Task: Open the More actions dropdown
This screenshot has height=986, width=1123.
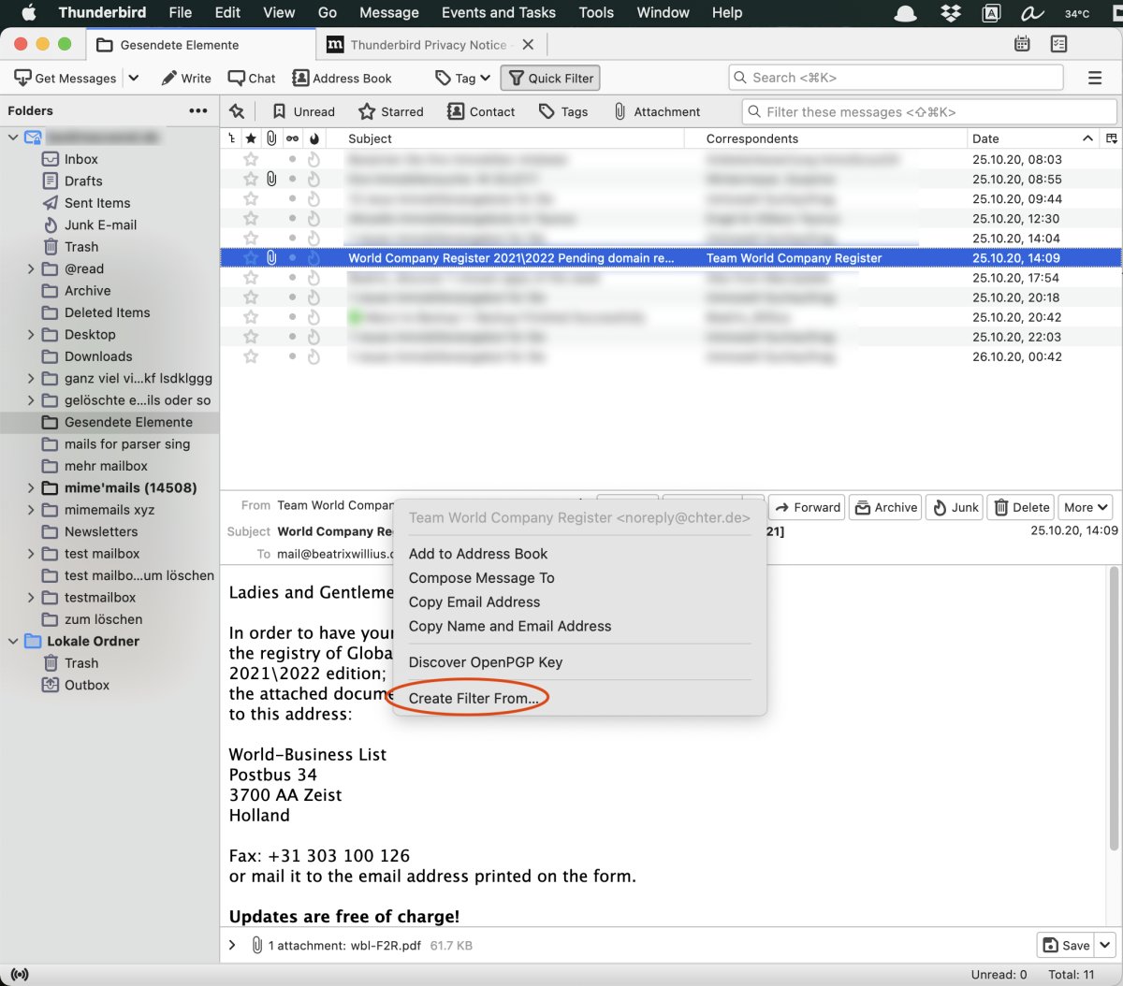Action: tap(1087, 507)
